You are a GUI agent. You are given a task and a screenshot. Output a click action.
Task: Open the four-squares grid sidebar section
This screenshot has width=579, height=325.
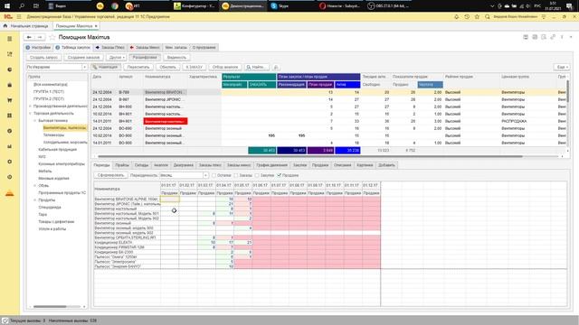(x=10, y=116)
